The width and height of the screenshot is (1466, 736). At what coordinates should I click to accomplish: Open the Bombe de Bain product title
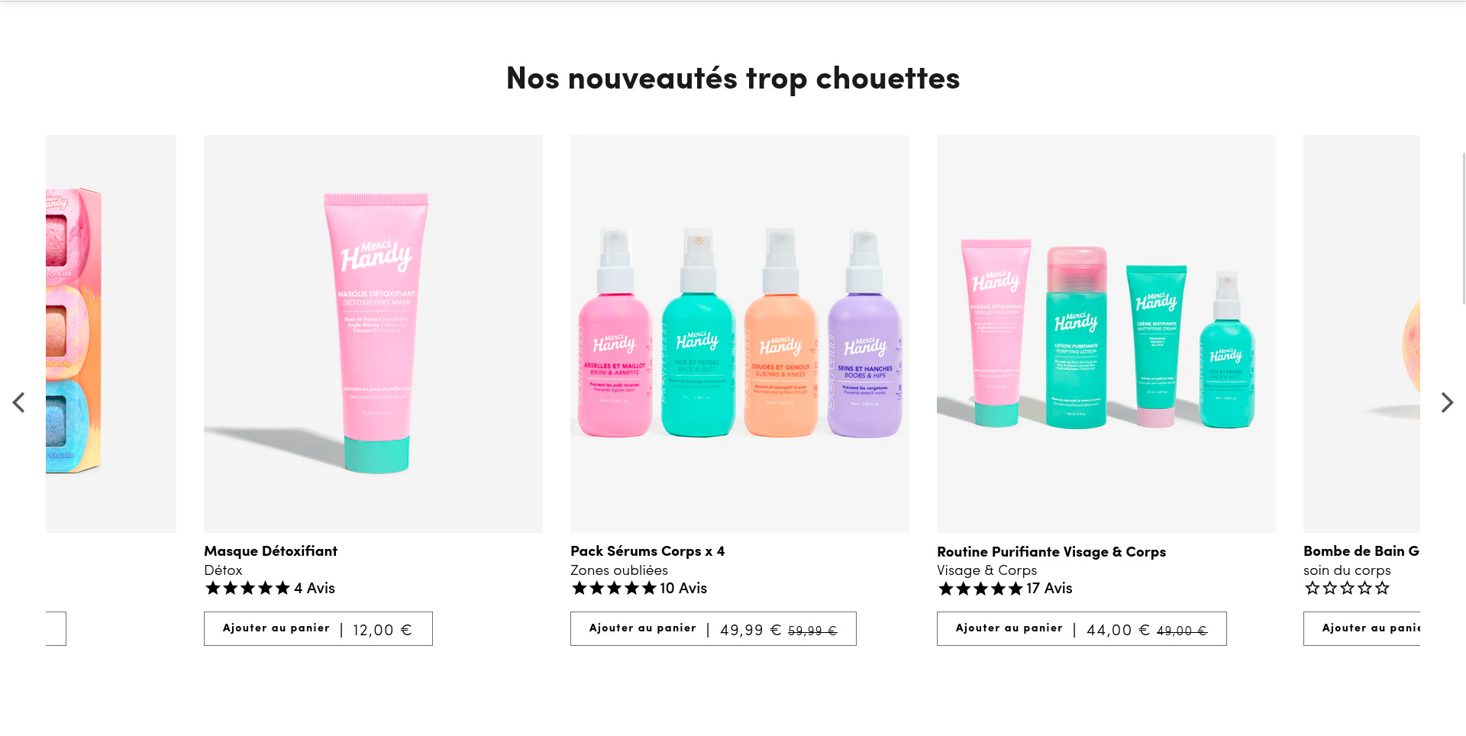(x=1361, y=550)
